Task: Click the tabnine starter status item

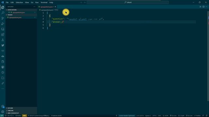Action: [x=56, y=116]
